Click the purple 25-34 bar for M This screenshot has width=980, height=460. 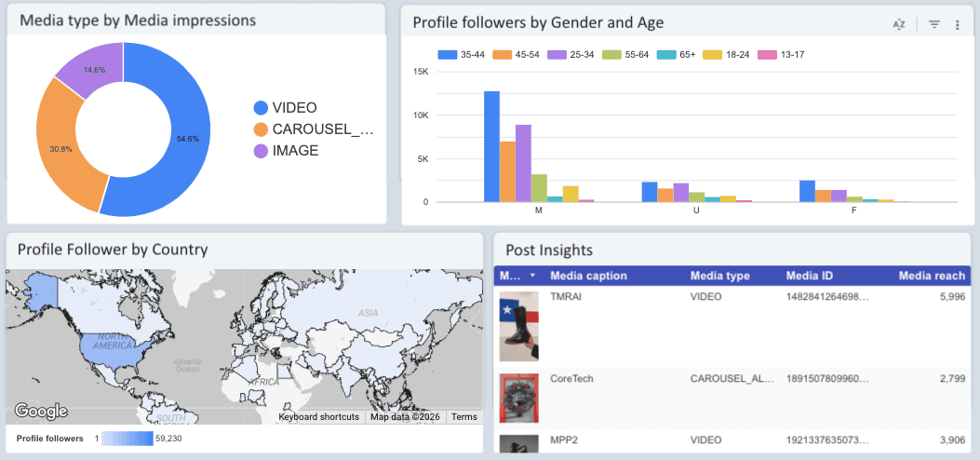[523, 163]
